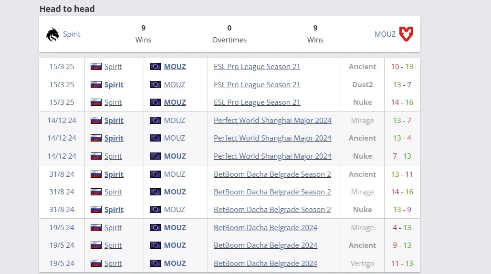This screenshot has width=491, height=274.
Task: Open BetBoom Dacha Belgrade 2024 link, Mirage row
Action: [x=265, y=228]
